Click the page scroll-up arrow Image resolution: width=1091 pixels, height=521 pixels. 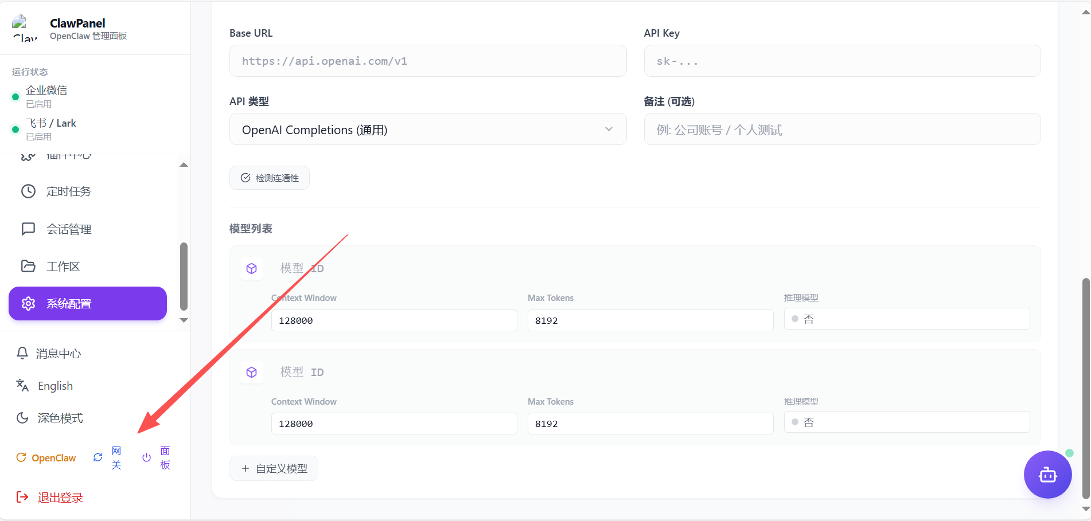pyautogui.click(x=1085, y=12)
